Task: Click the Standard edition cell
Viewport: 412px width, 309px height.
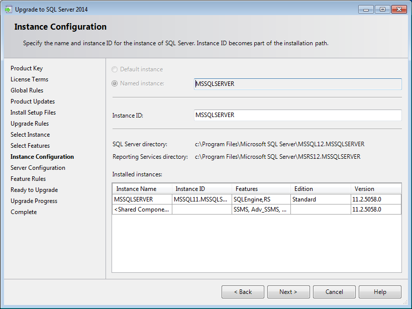Action: (x=321, y=199)
